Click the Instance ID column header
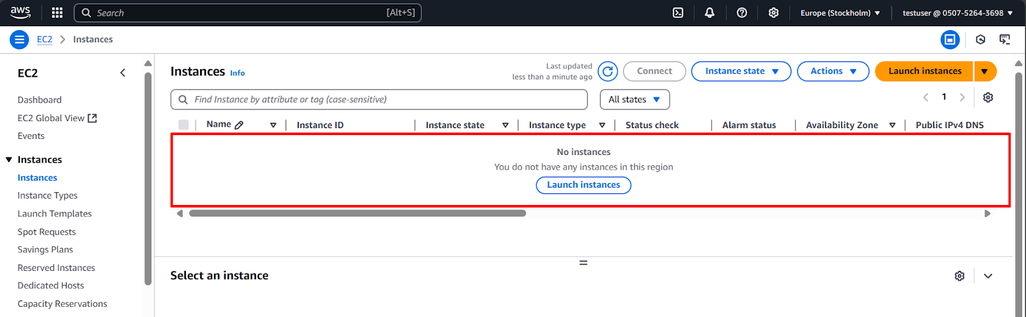Image resolution: width=1026 pixels, height=317 pixels. pos(320,125)
